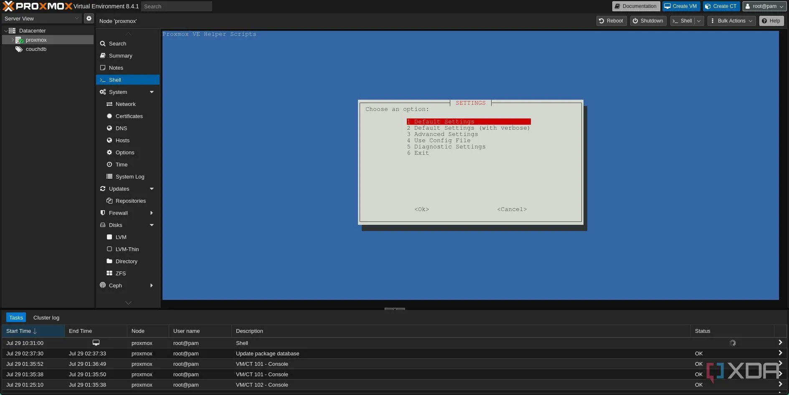Click the LVM-Thin outline square icon
789x395 pixels.
[x=109, y=249]
